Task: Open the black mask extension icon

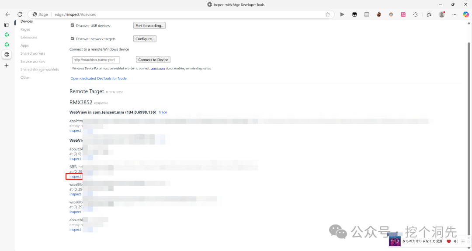Action: tap(354, 14)
